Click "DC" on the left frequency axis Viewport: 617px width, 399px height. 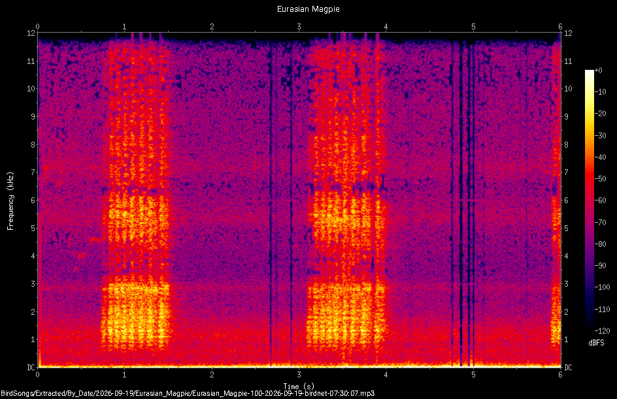click(31, 368)
